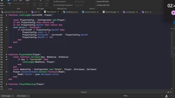
Task: Close the Proxy tab
Action: [x=150, y=12]
